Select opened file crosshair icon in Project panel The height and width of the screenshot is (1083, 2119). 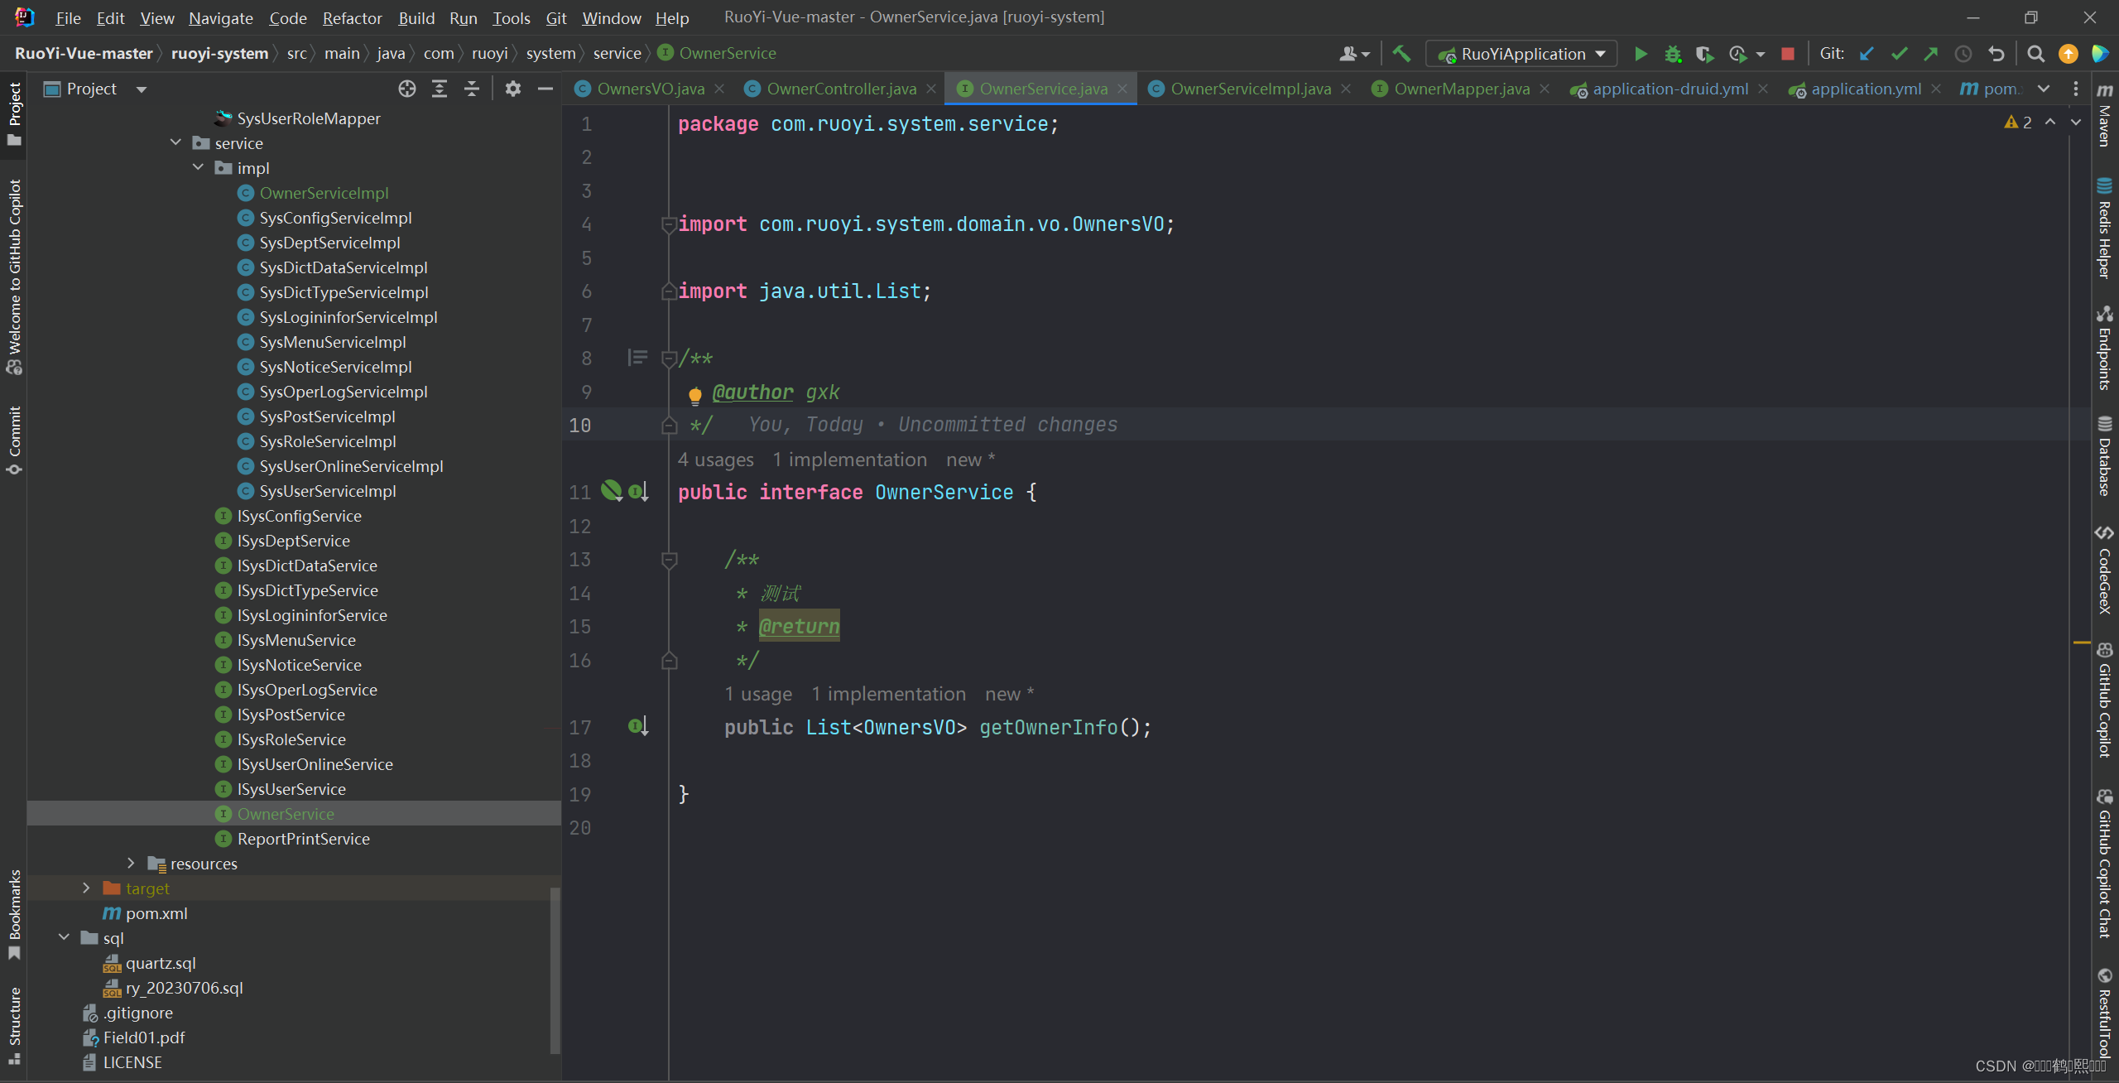tap(406, 89)
